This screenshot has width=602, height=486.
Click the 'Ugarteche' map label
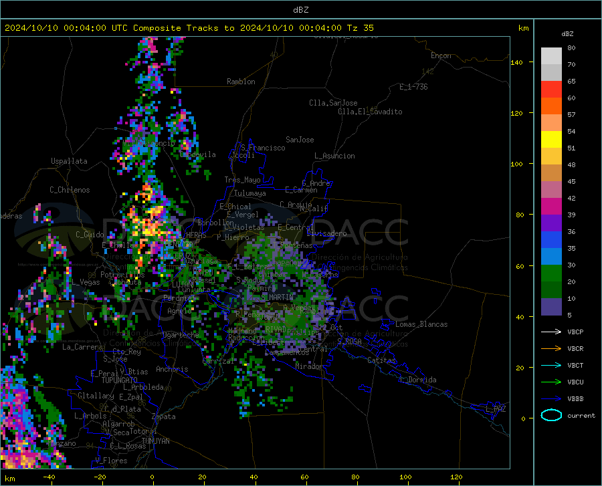pos(181,335)
